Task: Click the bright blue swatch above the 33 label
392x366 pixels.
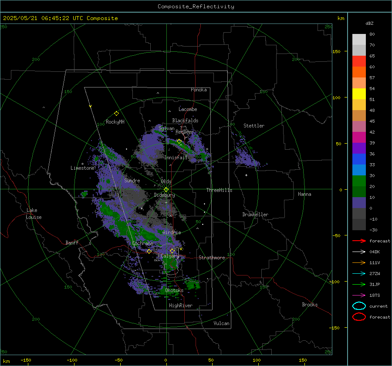Action: pos(359,159)
